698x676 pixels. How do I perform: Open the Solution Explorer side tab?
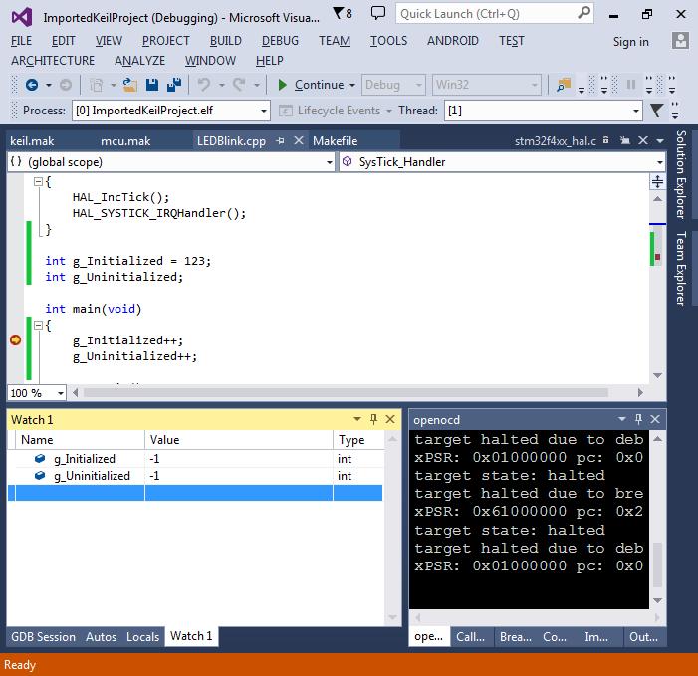click(682, 174)
